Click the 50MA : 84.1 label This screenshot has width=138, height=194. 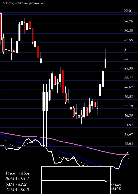point(17,179)
